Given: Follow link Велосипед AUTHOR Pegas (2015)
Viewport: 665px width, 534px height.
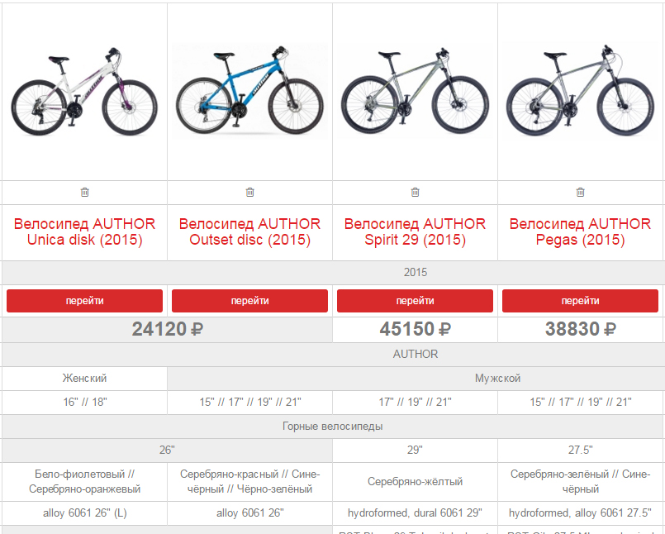Looking at the screenshot, I should (580, 231).
